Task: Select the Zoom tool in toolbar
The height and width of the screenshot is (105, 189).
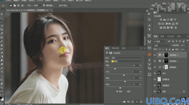Action: (x=2, y=87)
